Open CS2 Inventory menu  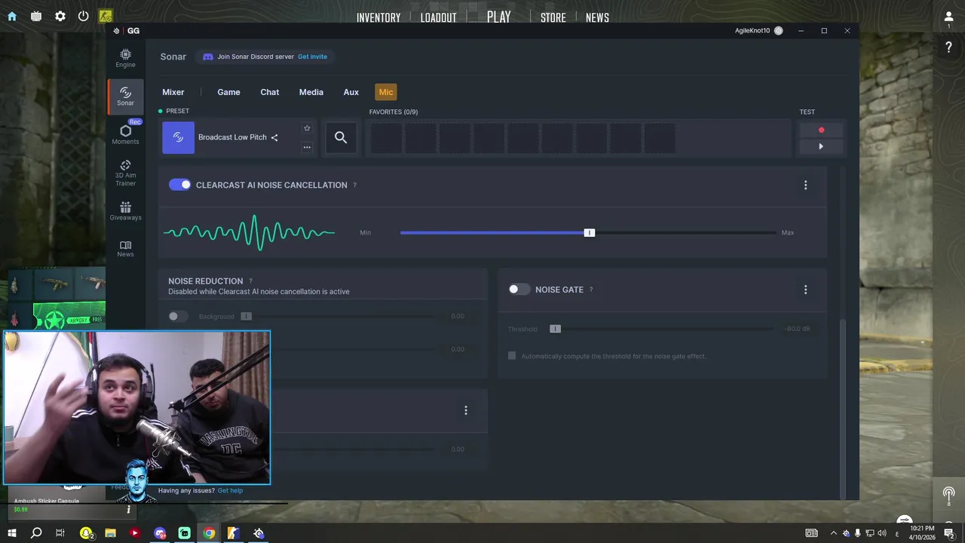tap(378, 17)
